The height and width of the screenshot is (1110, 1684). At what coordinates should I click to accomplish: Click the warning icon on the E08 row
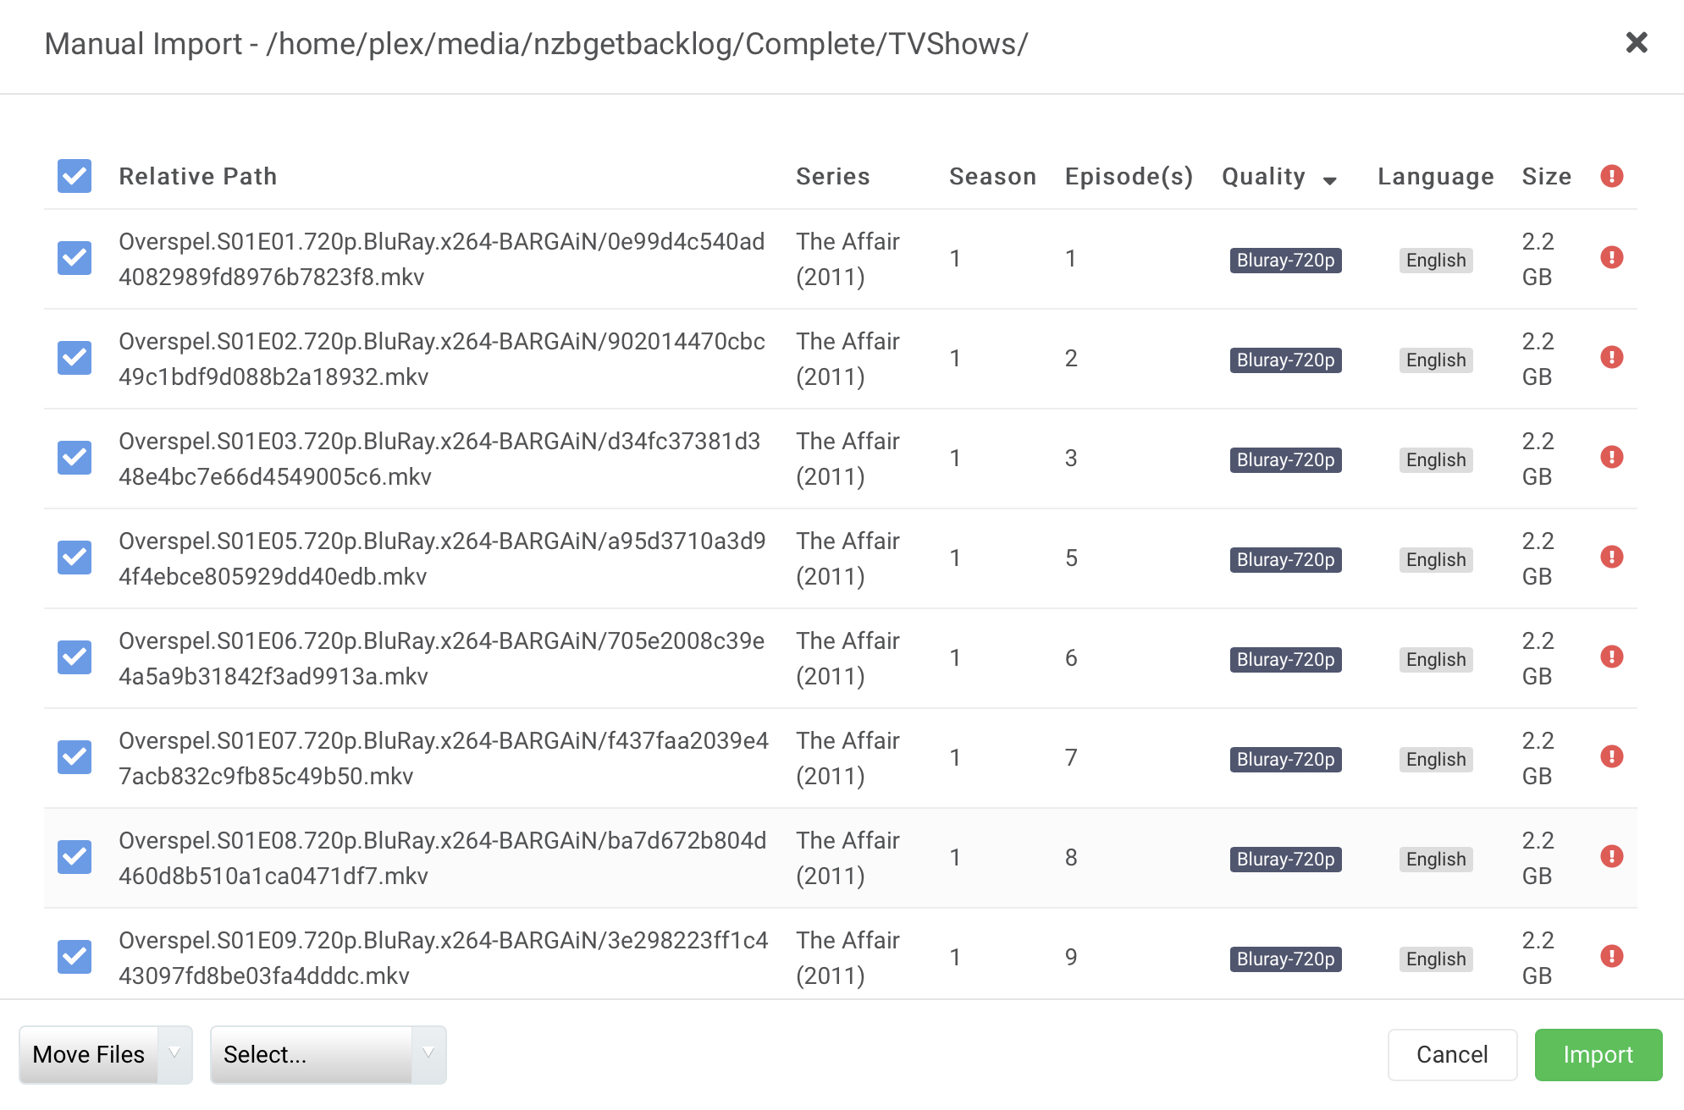point(1612,858)
